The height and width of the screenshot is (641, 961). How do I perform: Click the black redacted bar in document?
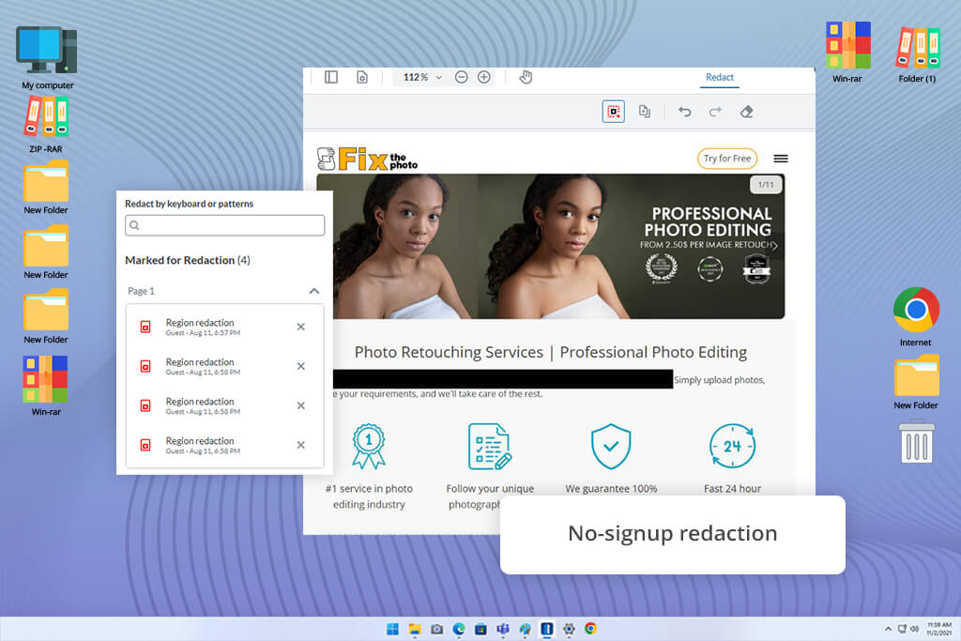[503, 379]
